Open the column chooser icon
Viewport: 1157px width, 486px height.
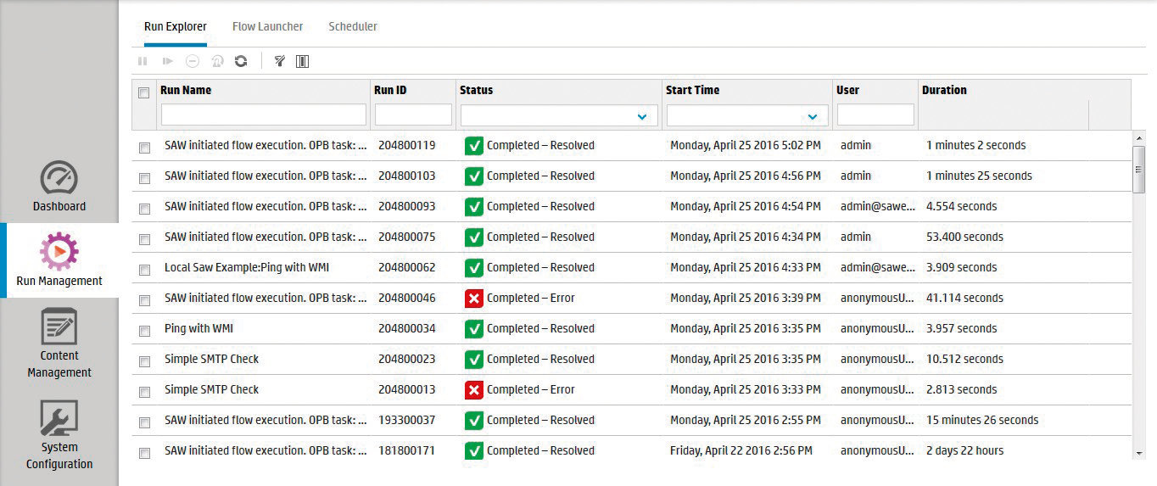tap(302, 61)
